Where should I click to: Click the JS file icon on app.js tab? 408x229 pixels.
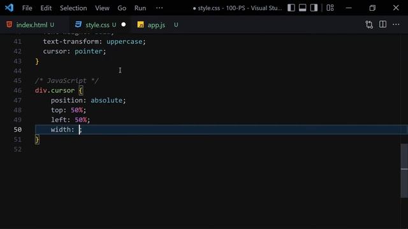[x=140, y=25]
